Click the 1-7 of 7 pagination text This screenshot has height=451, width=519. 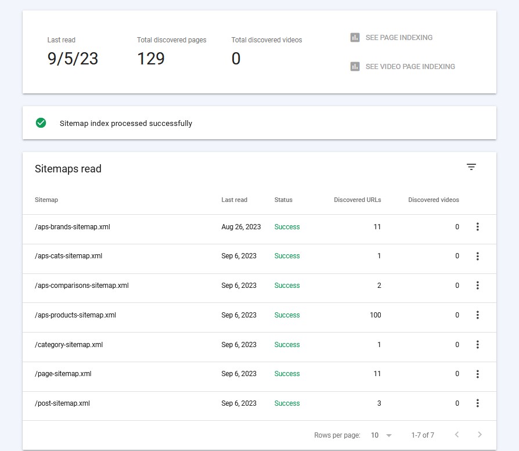click(423, 435)
